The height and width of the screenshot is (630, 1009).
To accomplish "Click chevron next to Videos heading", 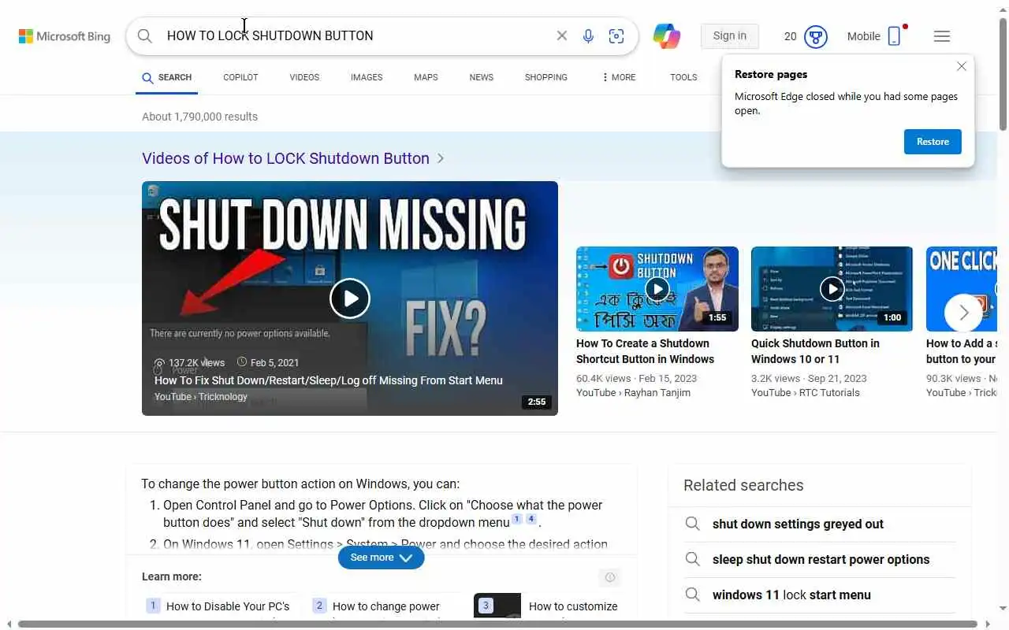I will 441,158.
